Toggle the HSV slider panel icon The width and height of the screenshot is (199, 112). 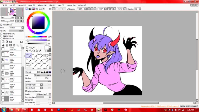(33, 9)
